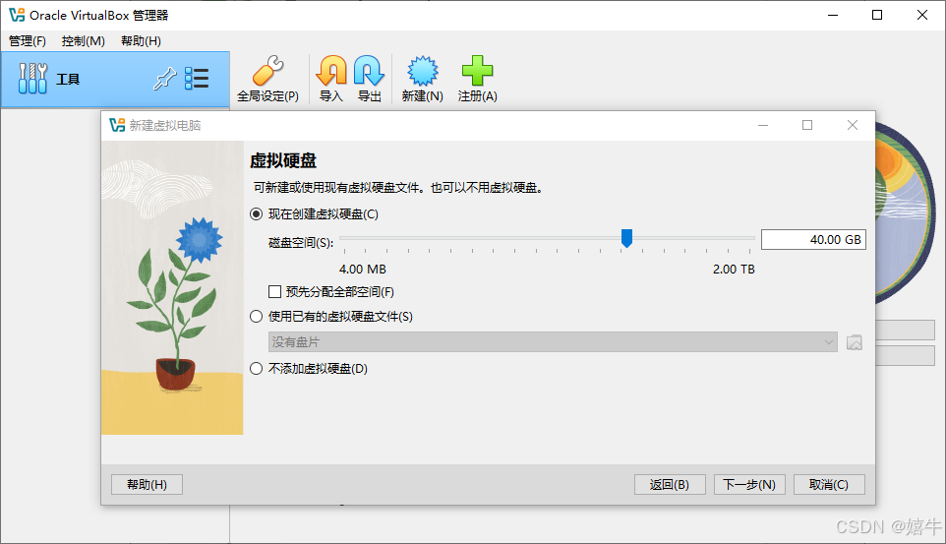Click the 帮助(H) button in dialog
Viewport: 946px width, 544px height.
pyautogui.click(x=147, y=484)
